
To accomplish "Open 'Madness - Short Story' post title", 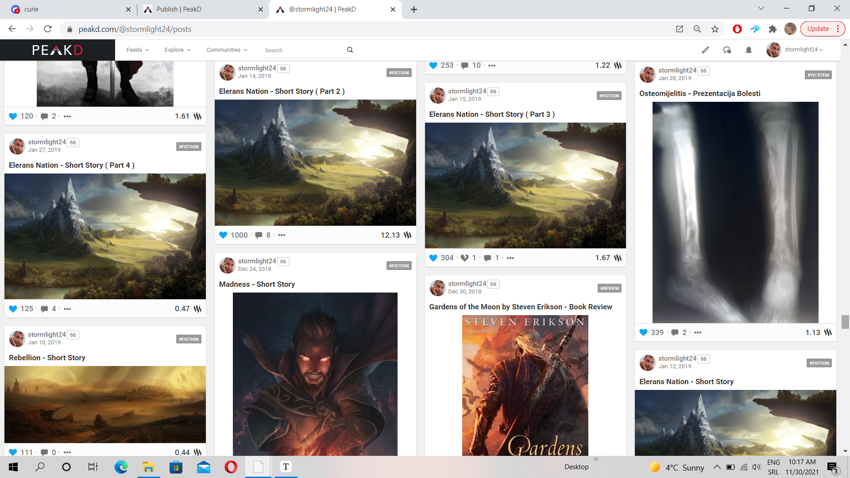I will (x=257, y=284).
